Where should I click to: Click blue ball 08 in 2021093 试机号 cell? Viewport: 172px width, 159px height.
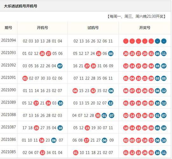point(111,53)
